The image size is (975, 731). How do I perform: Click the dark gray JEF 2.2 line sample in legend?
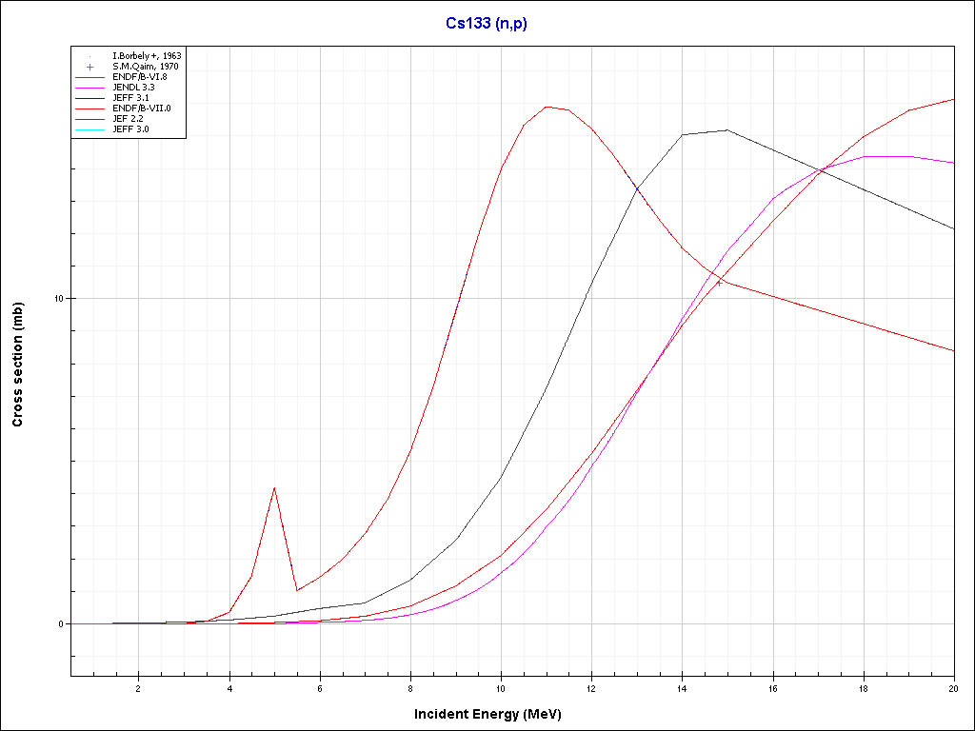90,119
